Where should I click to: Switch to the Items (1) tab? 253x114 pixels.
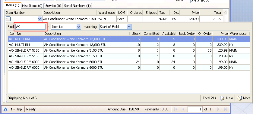(13, 5)
